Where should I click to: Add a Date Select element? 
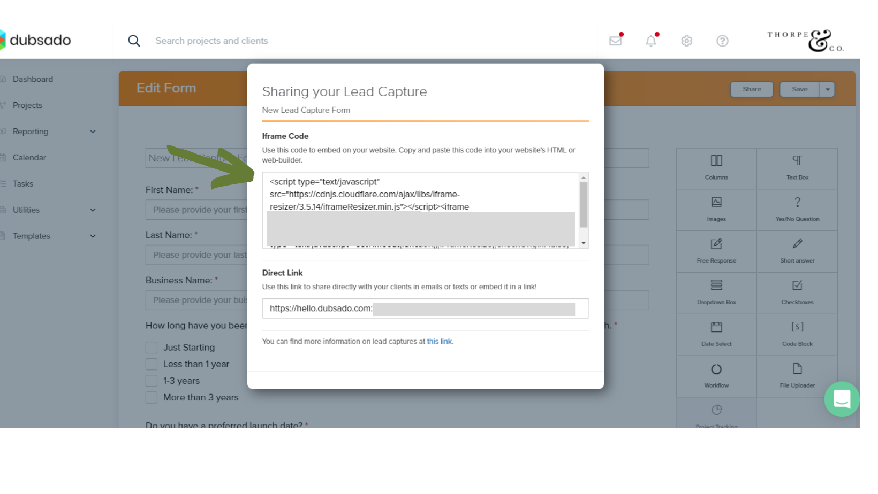pyautogui.click(x=716, y=335)
